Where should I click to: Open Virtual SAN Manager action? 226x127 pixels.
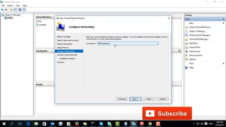(199, 39)
